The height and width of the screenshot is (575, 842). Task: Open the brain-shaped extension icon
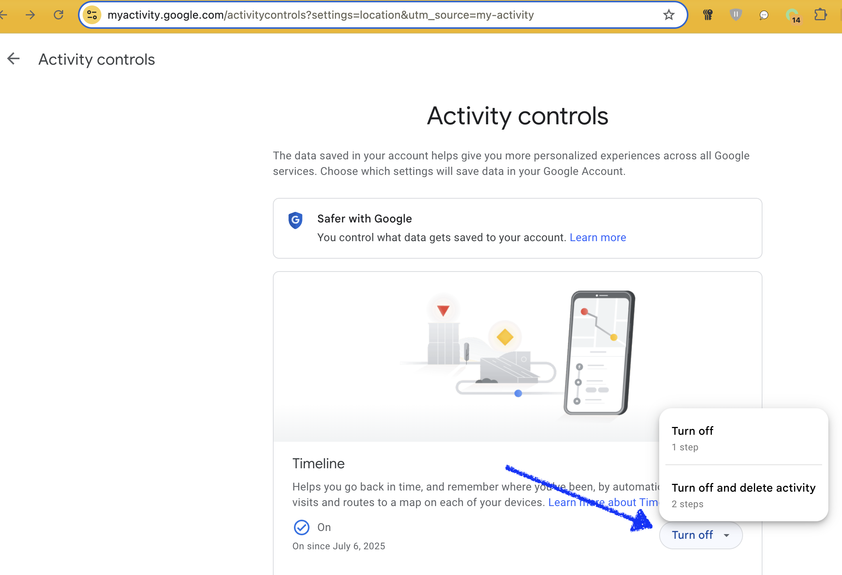pyautogui.click(x=708, y=15)
